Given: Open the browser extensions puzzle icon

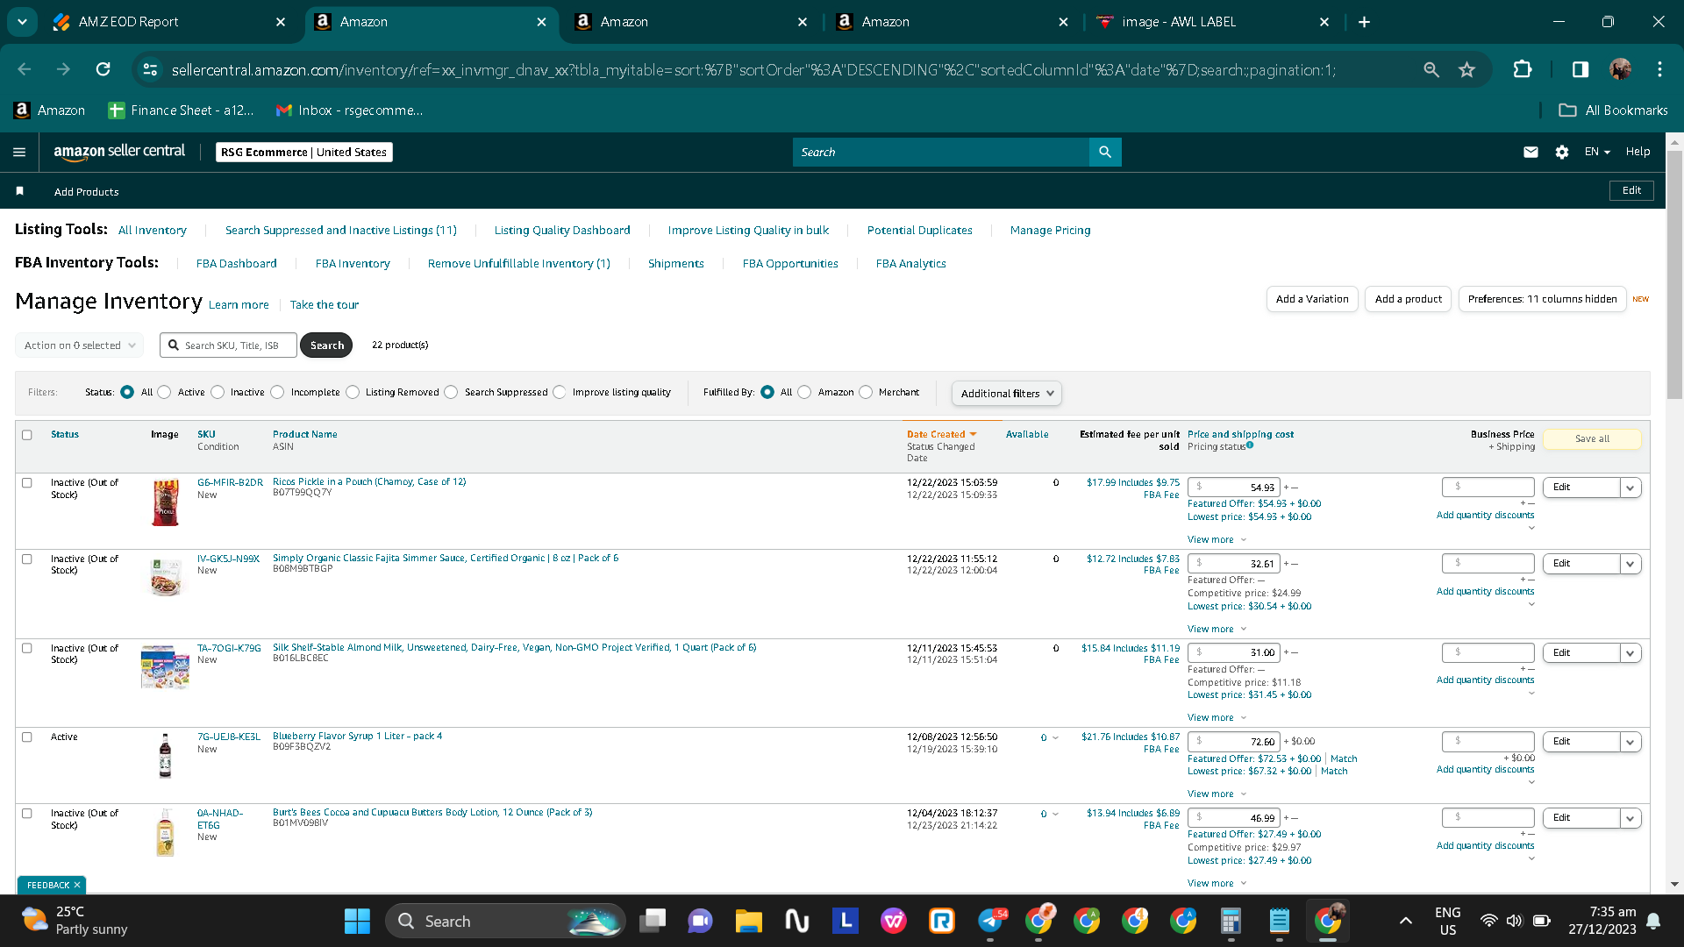Looking at the screenshot, I should 1523,69.
